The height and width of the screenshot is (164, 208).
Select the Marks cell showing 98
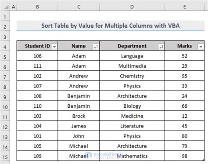[x=185, y=156]
